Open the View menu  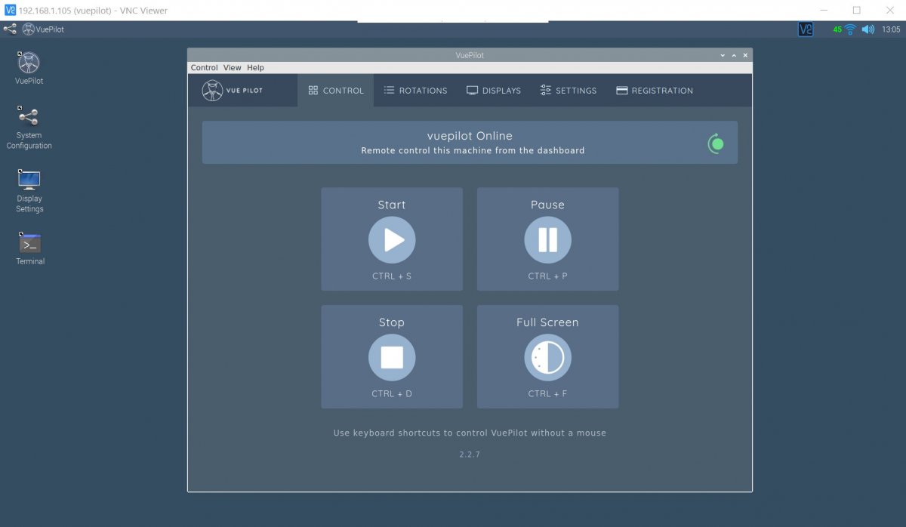tap(233, 68)
